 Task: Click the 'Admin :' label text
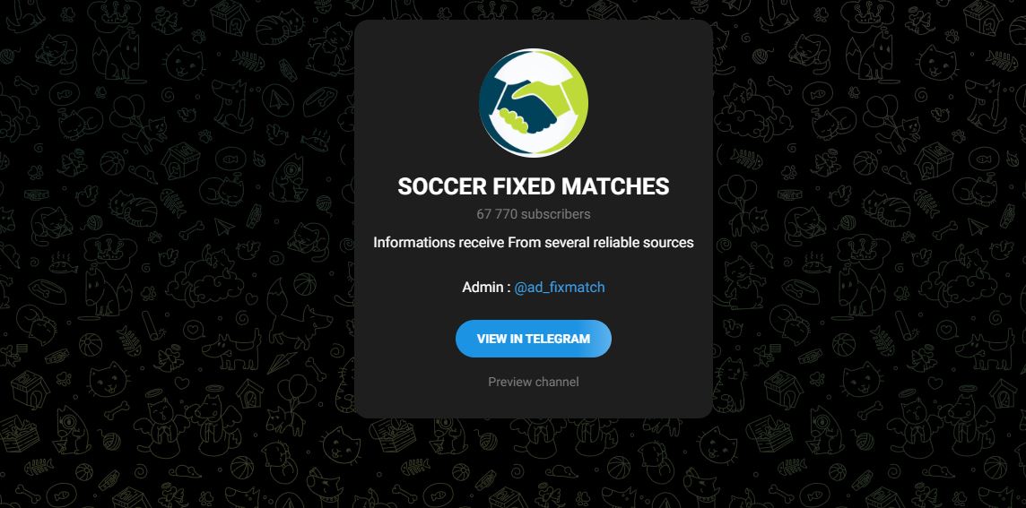click(486, 287)
